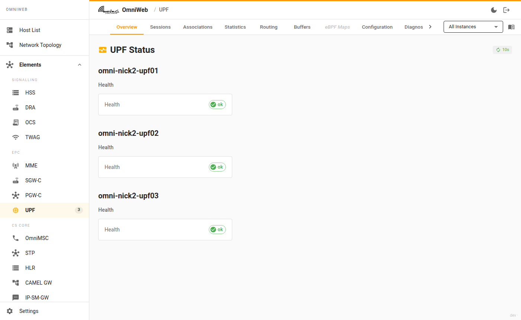Open the Associations tab
This screenshot has width=521, height=320.
(x=198, y=27)
